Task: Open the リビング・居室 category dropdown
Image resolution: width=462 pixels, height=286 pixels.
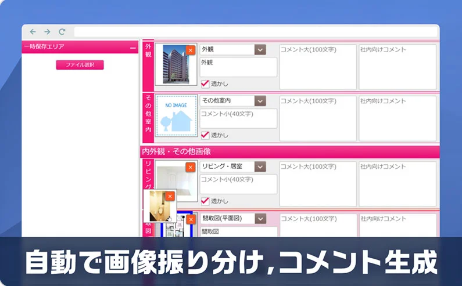Action: [x=260, y=167]
